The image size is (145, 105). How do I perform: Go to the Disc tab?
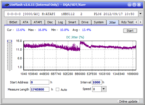click(50, 22)
